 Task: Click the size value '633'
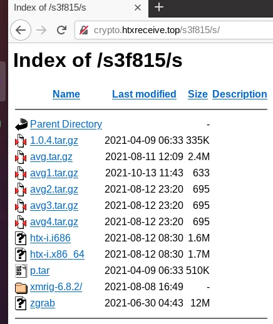point(201,173)
